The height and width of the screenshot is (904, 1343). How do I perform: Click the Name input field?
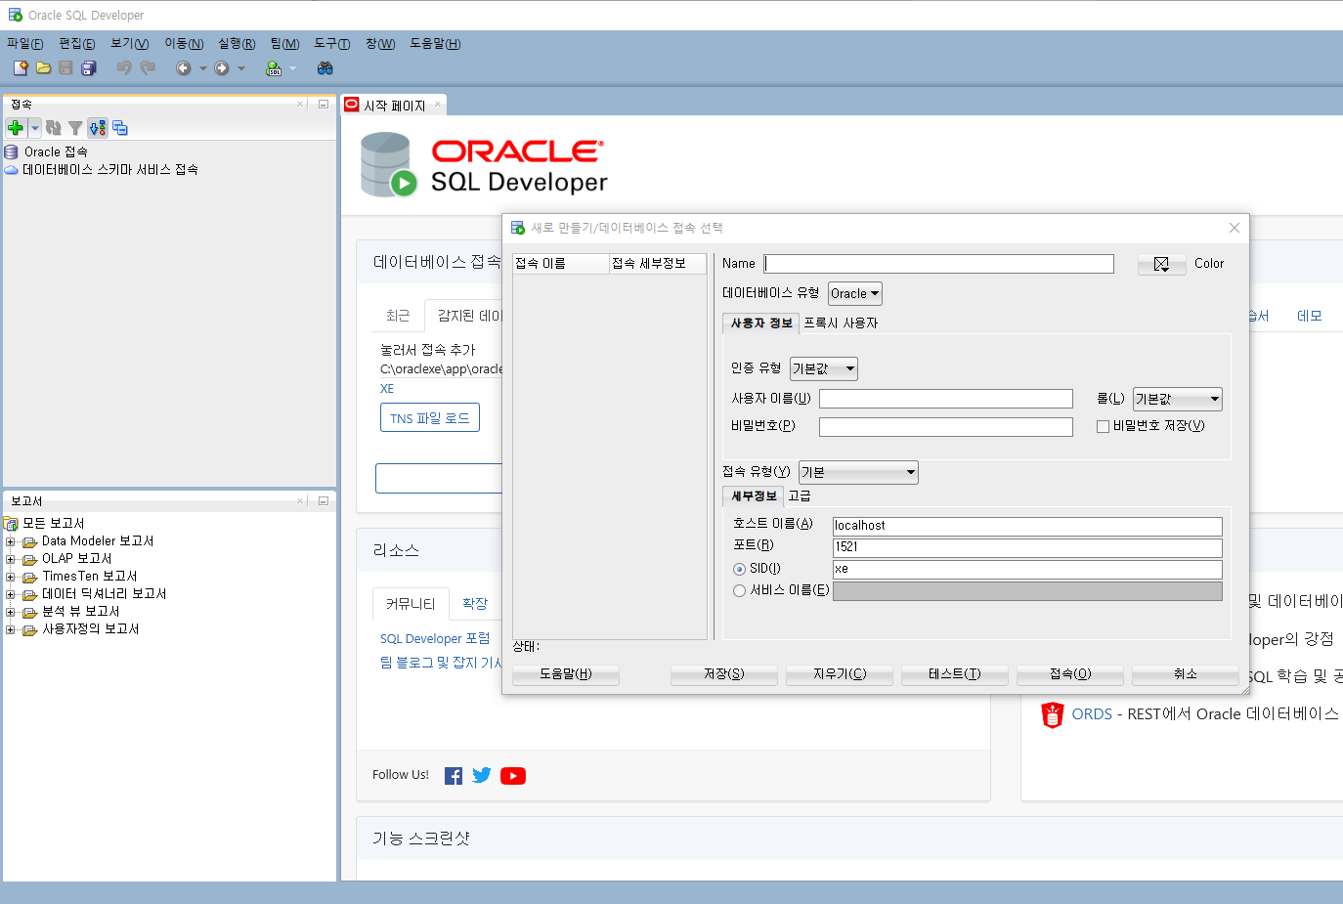pyautogui.click(x=939, y=264)
